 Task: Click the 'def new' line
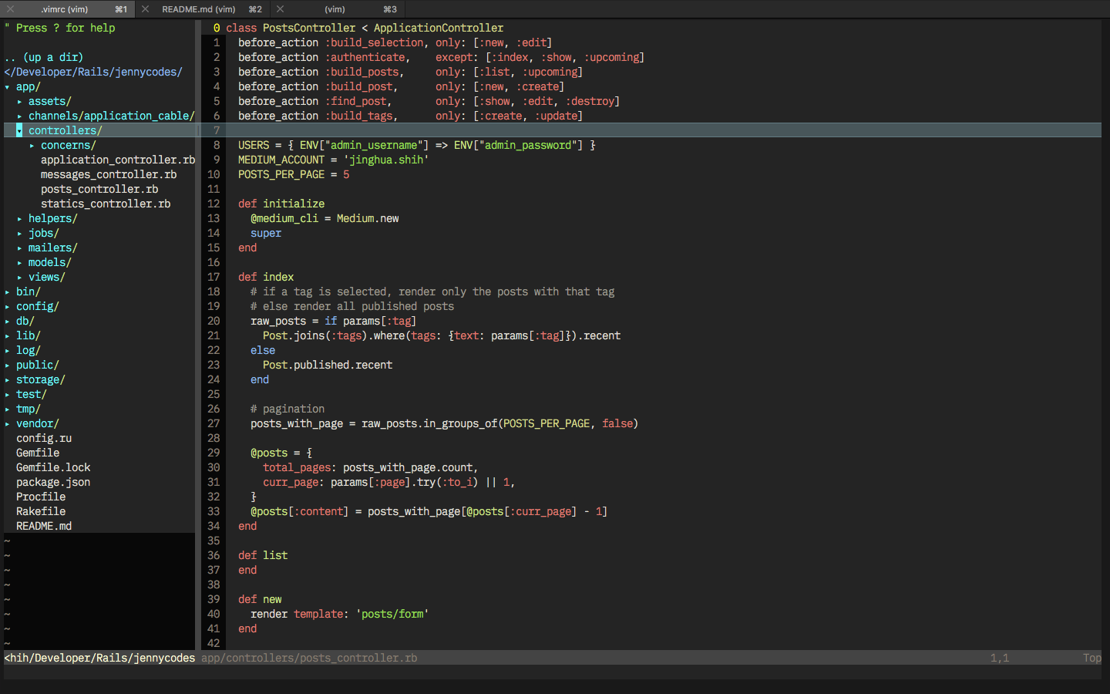260,600
